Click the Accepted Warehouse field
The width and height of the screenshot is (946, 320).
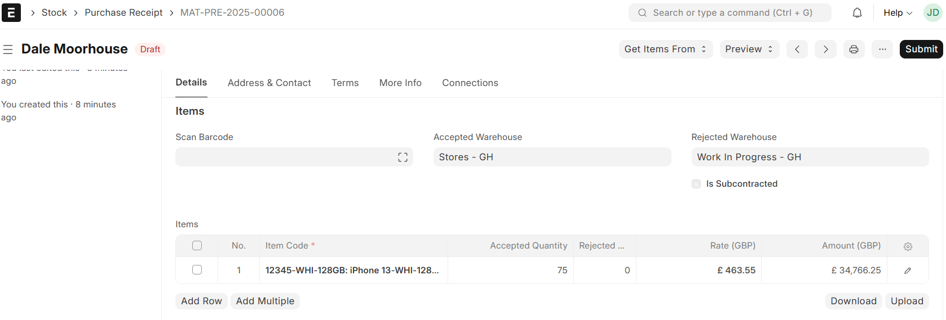552,157
